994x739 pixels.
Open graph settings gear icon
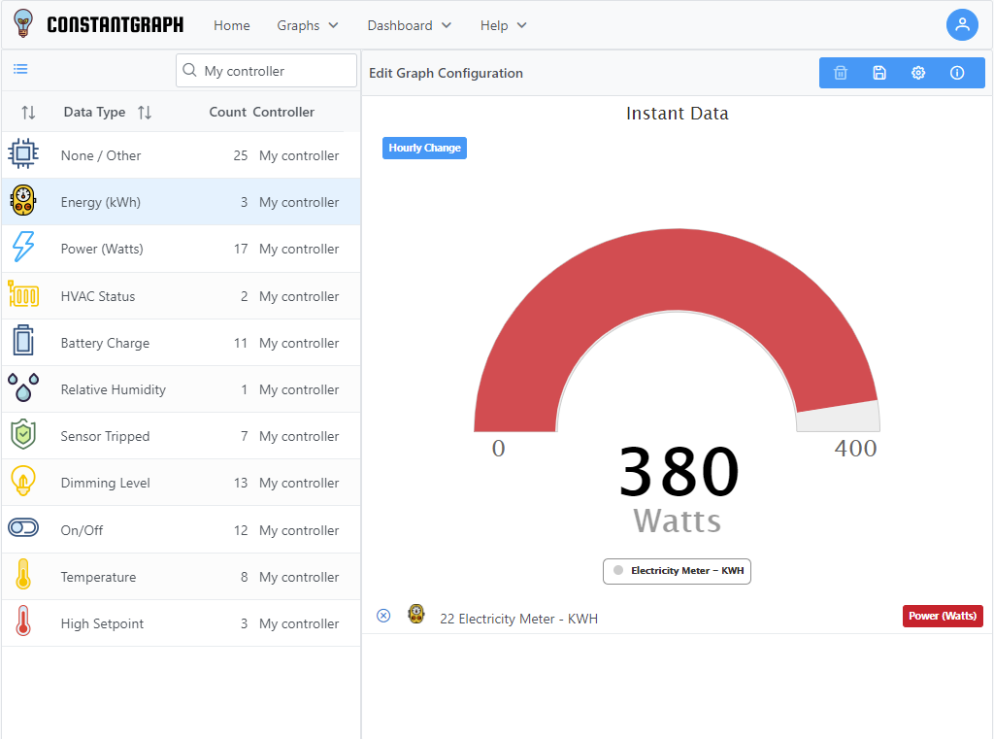(x=918, y=73)
